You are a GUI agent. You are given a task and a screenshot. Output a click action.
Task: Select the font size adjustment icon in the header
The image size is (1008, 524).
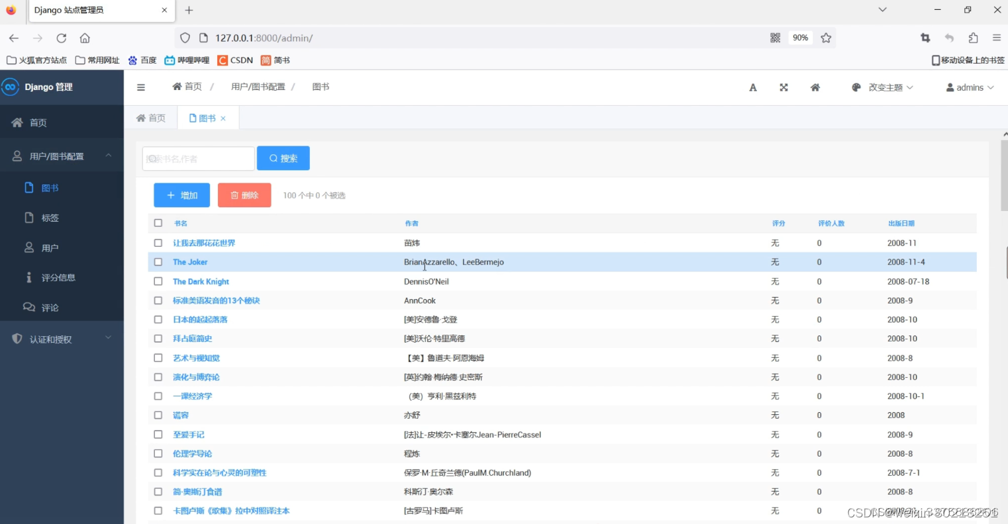pyautogui.click(x=752, y=87)
